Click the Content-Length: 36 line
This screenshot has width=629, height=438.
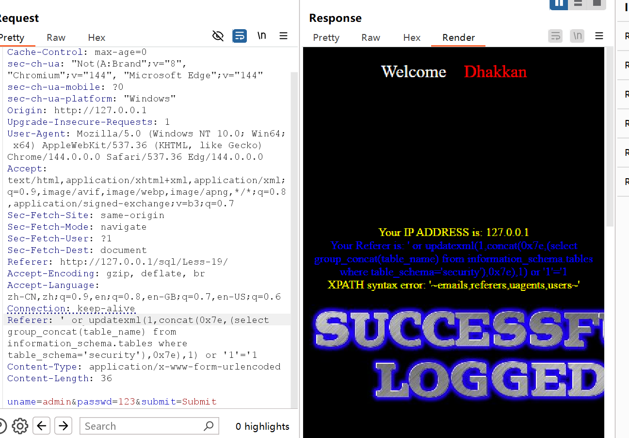tap(59, 378)
